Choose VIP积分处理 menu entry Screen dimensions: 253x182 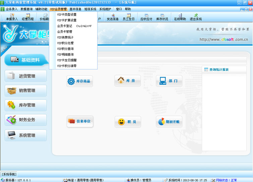73,43
